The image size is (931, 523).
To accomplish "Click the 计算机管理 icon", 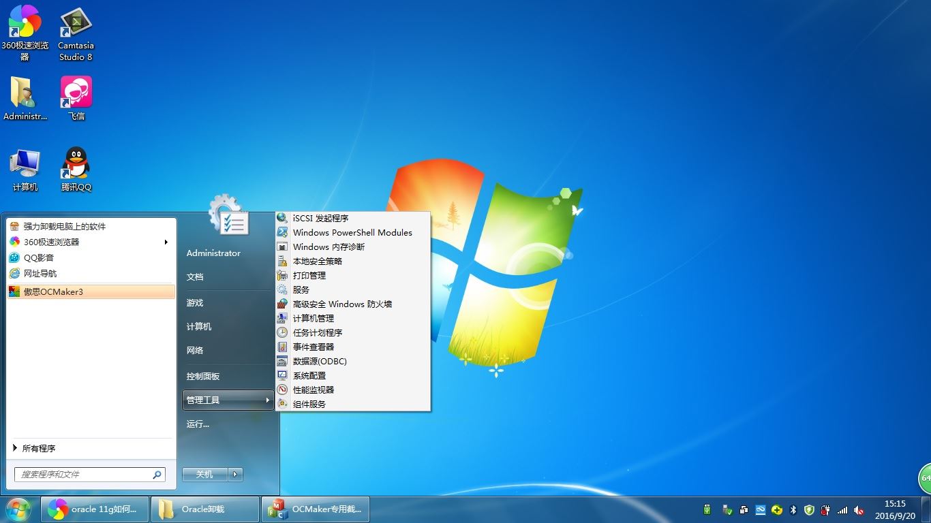I will click(281, 318).
